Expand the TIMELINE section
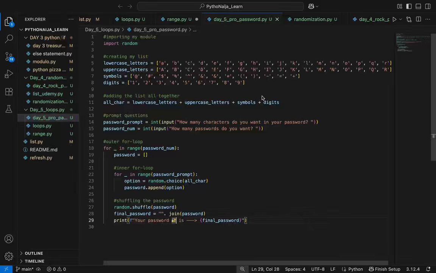Screen dimensions: 436x273 coord(34,261)
